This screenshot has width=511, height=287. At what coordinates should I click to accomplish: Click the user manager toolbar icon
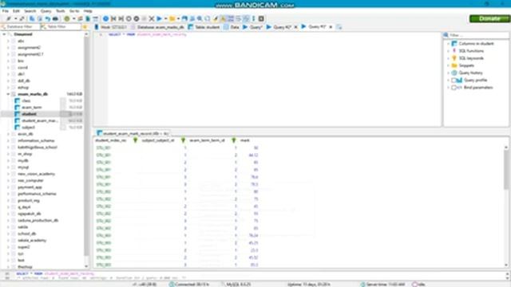(x=80, y=19)
